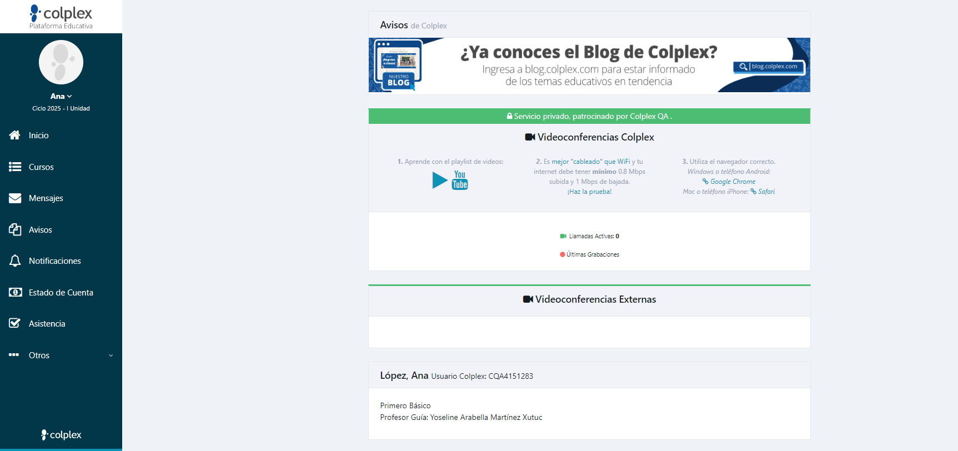Click the ¡Haz la prueba! speed test link
958x451 pixels.
tap(589, 192)
